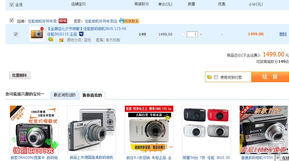Click the 数量 column header
289x161 pixels.
pos(191,4)
